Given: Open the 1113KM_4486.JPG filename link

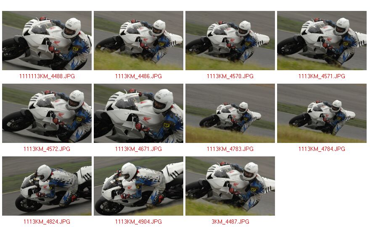Looking at the screenshot, I should (x=138, y=76).
